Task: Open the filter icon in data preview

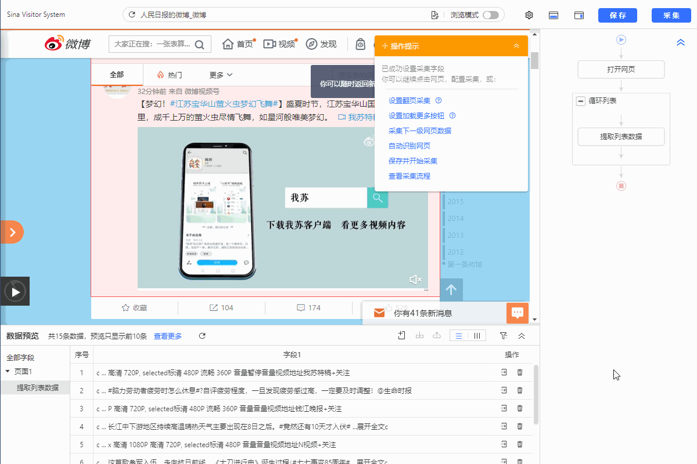Action: coord(504,336)
